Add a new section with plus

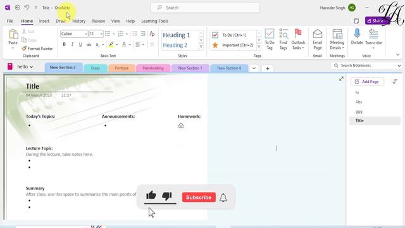pos(268,68)
